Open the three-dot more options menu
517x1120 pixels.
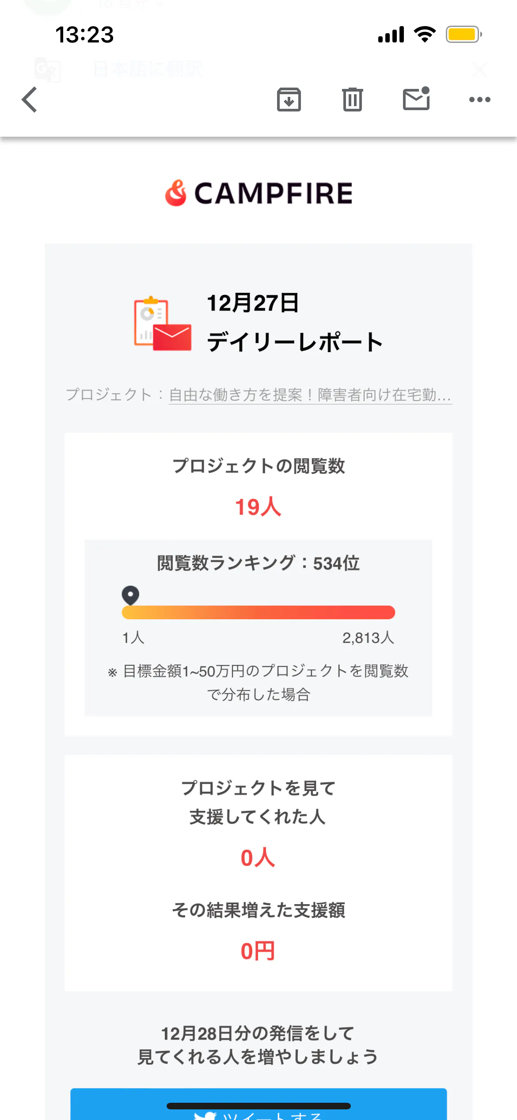479,100
